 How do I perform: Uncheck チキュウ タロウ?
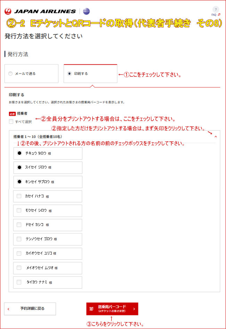pos(20,154)
